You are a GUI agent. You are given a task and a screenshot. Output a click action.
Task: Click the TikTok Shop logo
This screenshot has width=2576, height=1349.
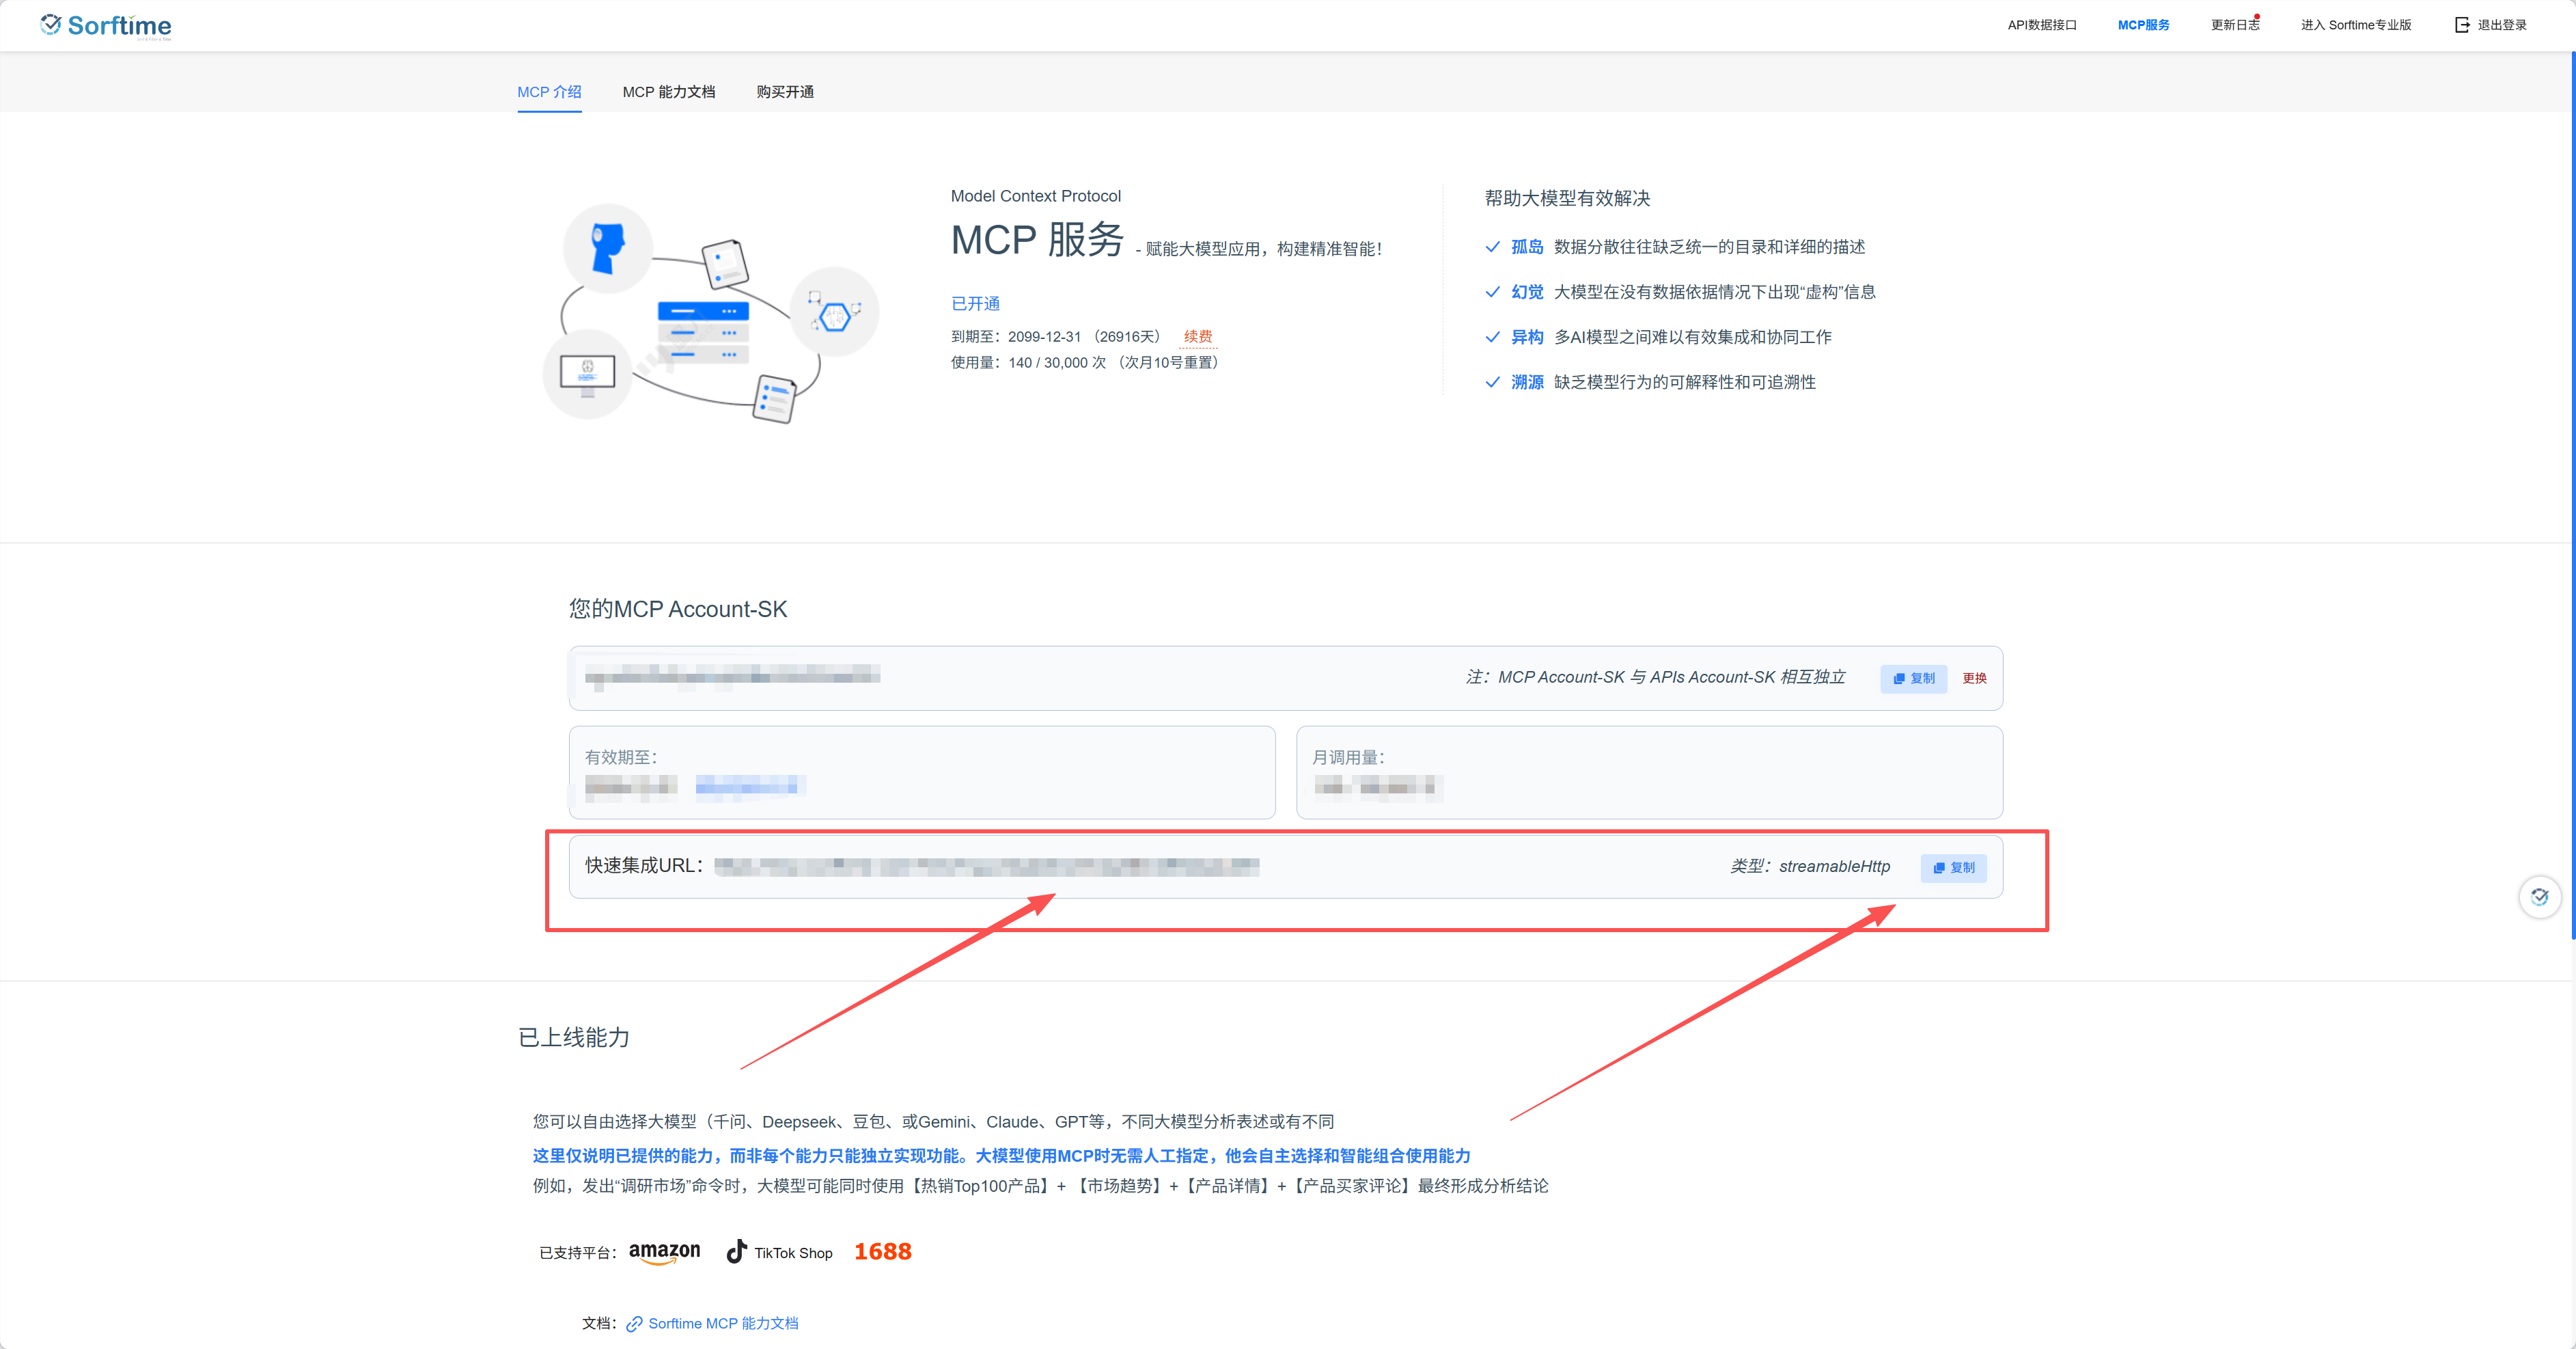779,1252
